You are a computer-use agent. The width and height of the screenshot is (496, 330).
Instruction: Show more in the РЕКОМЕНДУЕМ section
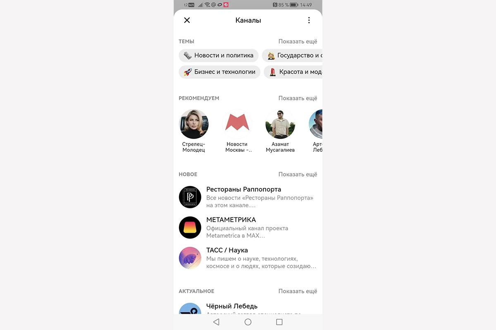click(x=298, y=98)
